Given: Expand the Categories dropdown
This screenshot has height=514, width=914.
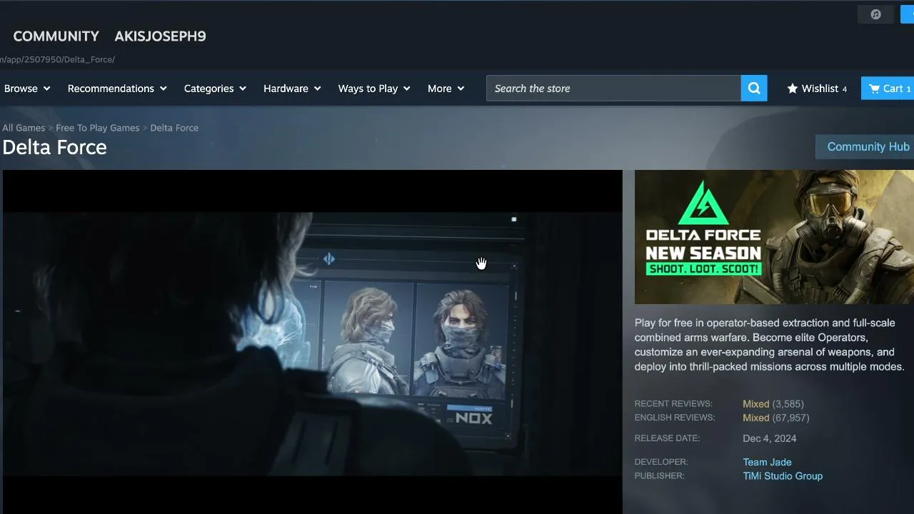Looking at the screenshot, I should pyautogui.click(x=215, y=89).
